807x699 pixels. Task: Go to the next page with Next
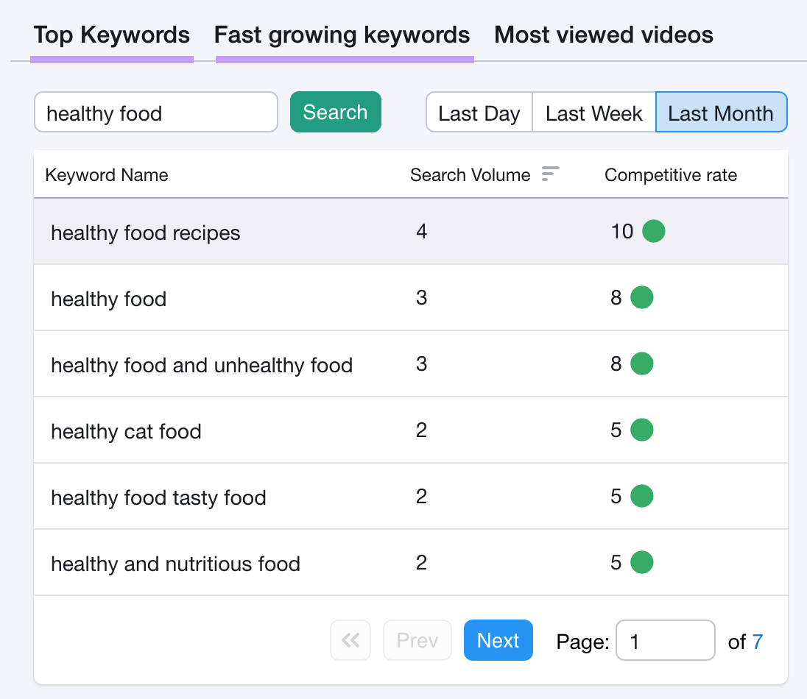498,640
